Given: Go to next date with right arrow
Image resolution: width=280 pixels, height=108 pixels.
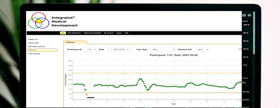Looking at the screenshot, I should (132, 49).
